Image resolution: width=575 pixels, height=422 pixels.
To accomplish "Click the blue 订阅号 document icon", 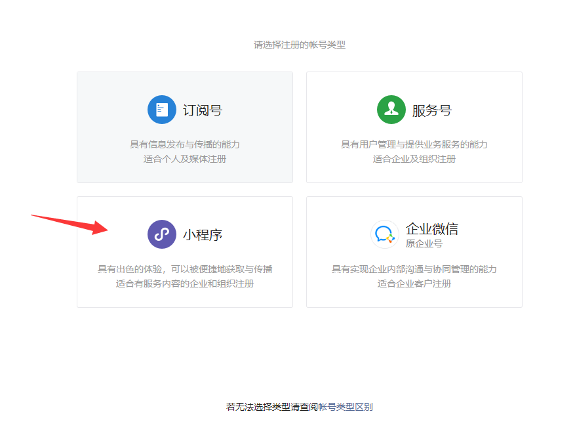I will (x=162, y=110).
